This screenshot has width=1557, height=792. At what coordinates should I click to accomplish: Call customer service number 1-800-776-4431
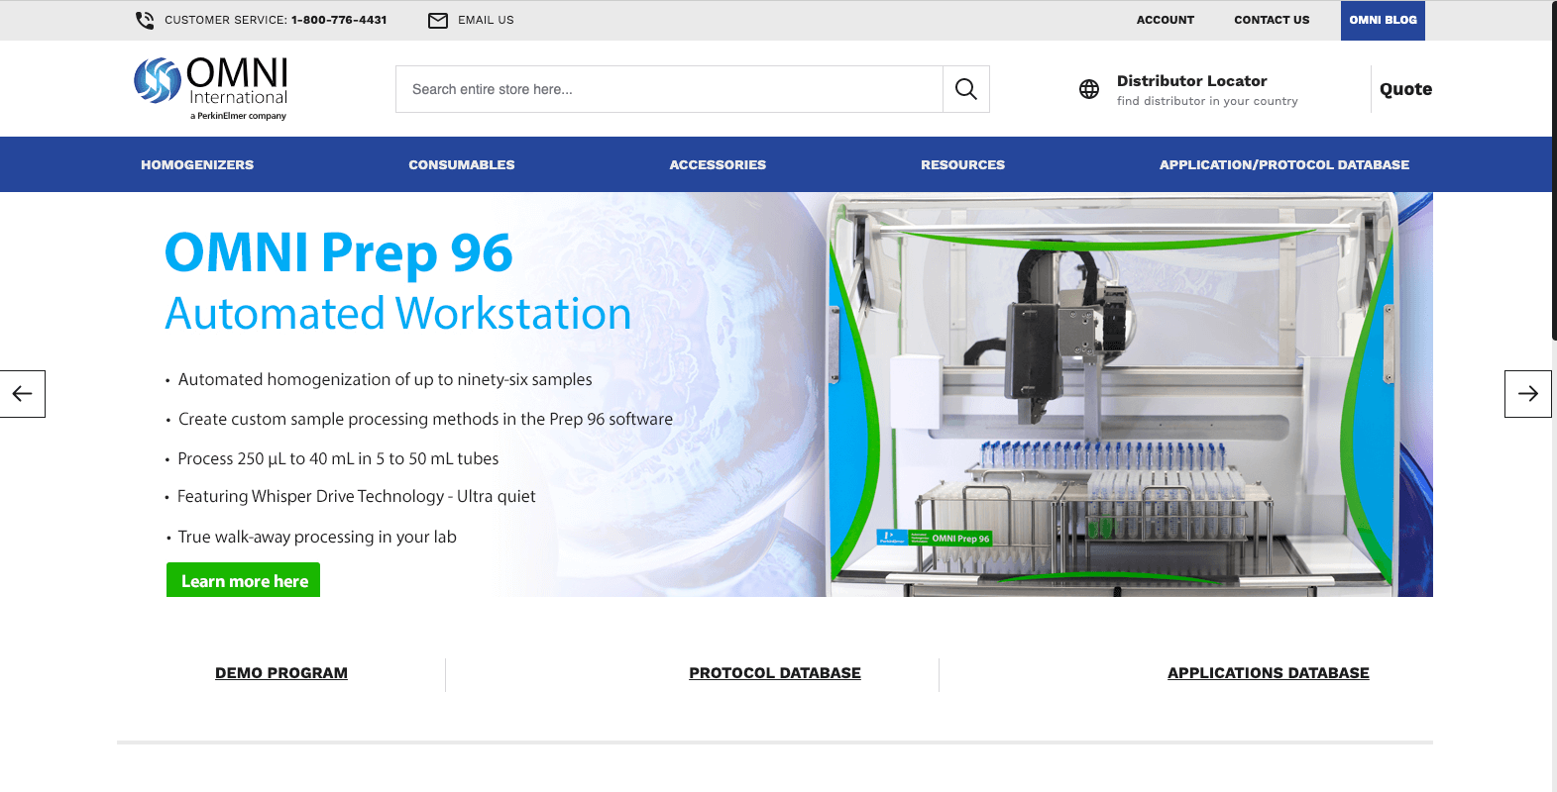(339, 20)
